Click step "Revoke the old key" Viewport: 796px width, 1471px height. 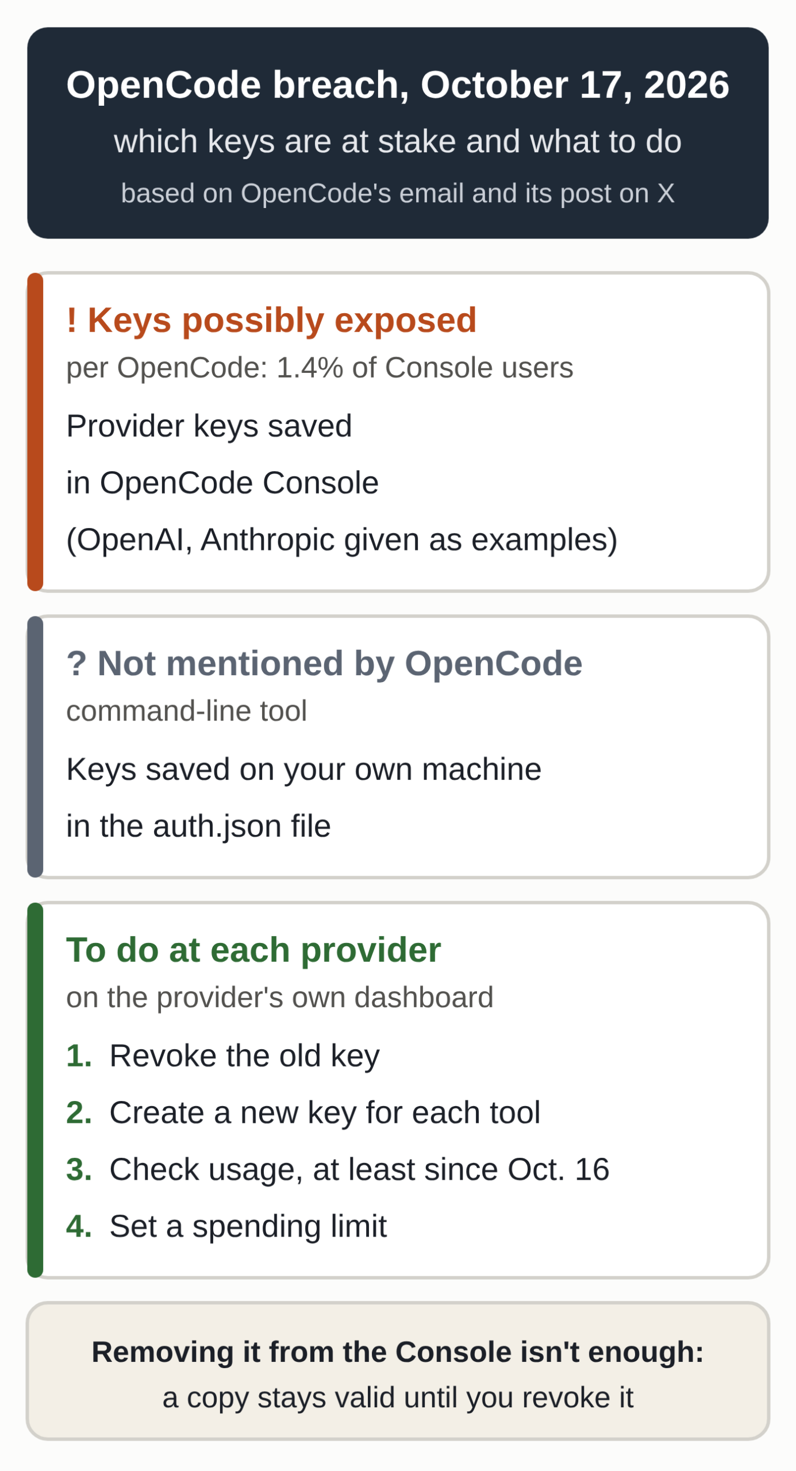coord(244,1056)
